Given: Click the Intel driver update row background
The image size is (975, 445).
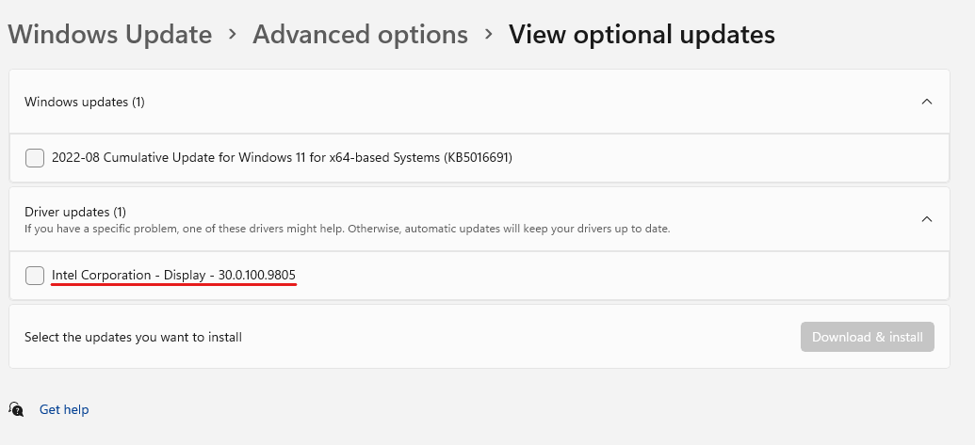Looking at the screenshot, I should [x=479, y=276].
